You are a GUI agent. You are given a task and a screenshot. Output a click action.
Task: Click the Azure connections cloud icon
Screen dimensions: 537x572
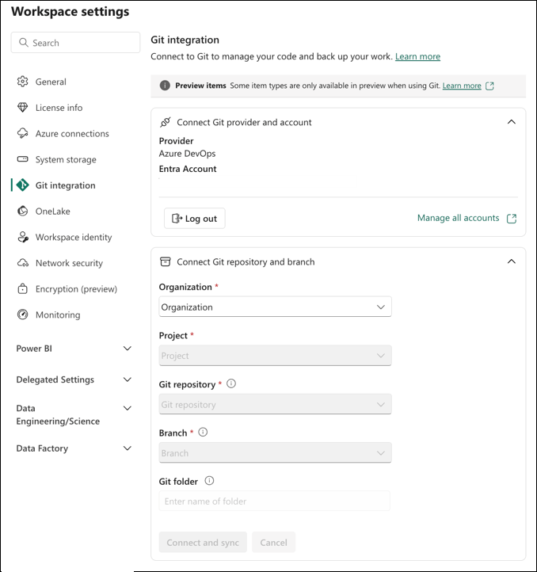23,133
